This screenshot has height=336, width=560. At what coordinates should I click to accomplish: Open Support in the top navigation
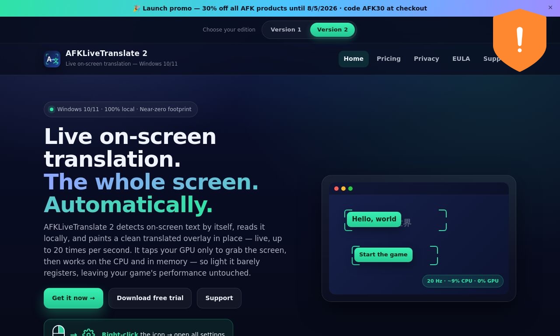click(x=492, y=59)
